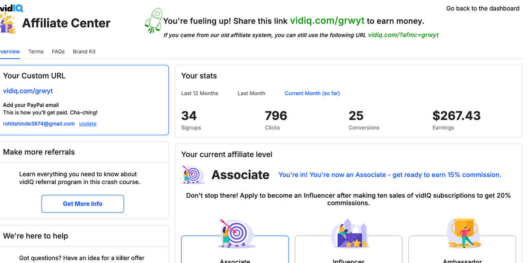This screenshot has height=263, width=527.
Task: Click the Get More Info button
Action: pyautogui.click(x=83, y=204)
